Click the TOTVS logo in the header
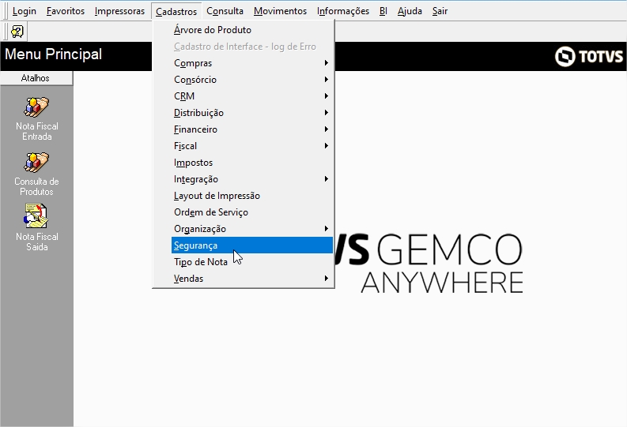The width and height of the screenshot is (627, 427). pyautogui.click(x=589, y=56)
